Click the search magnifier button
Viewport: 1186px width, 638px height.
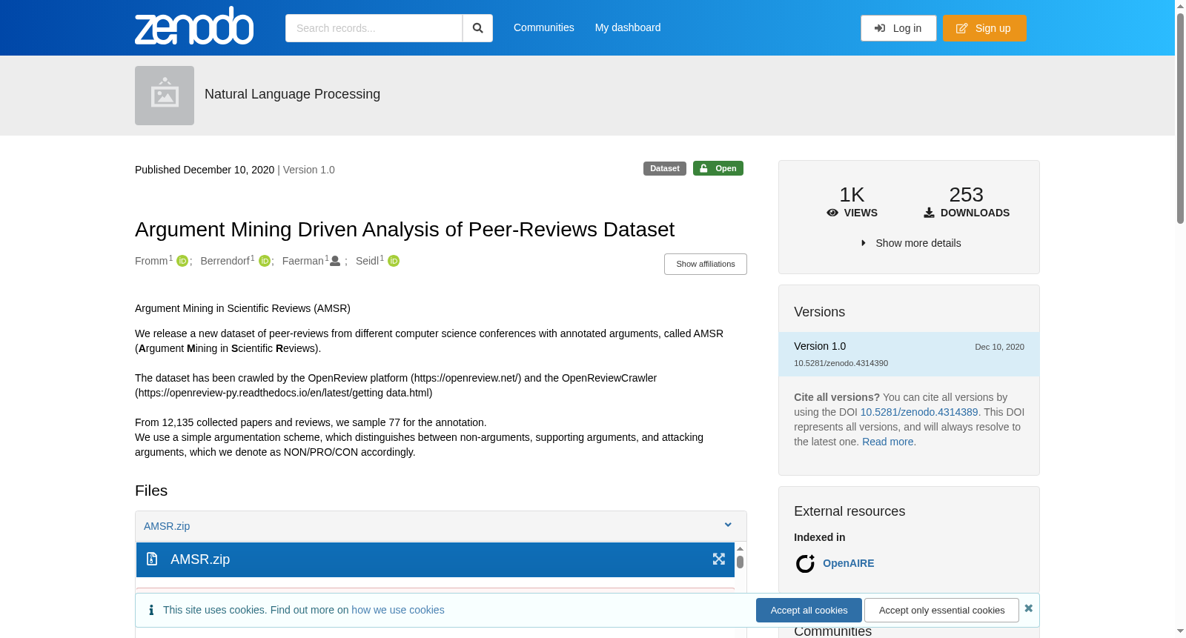pos(477,28)
